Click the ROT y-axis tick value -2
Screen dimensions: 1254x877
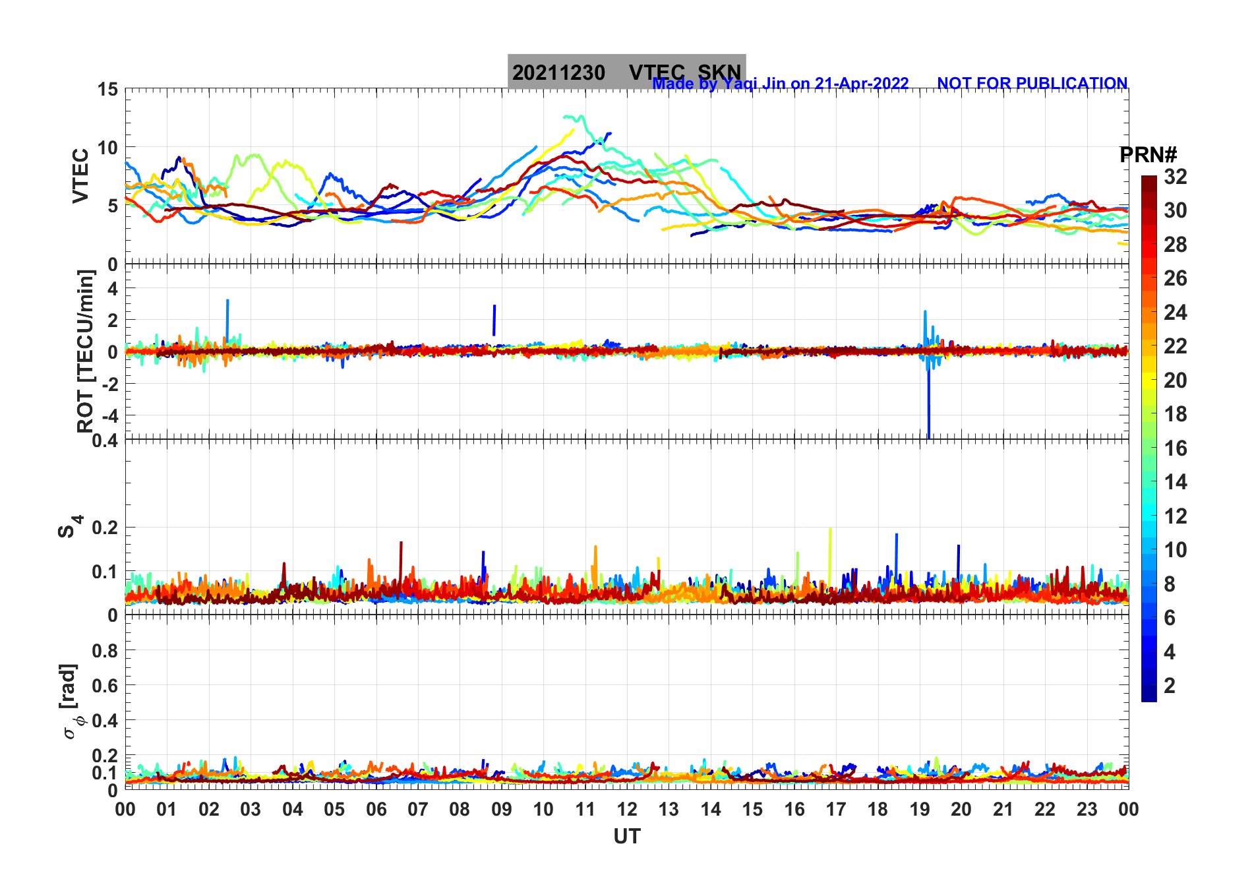[x=109, y=384]
